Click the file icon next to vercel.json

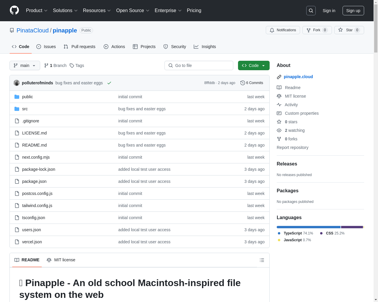pyautogui.click(x=17, y=242)
